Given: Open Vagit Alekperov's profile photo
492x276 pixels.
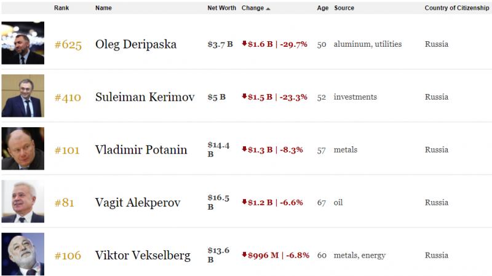Looking at the screenshot, I should [23, 201].
